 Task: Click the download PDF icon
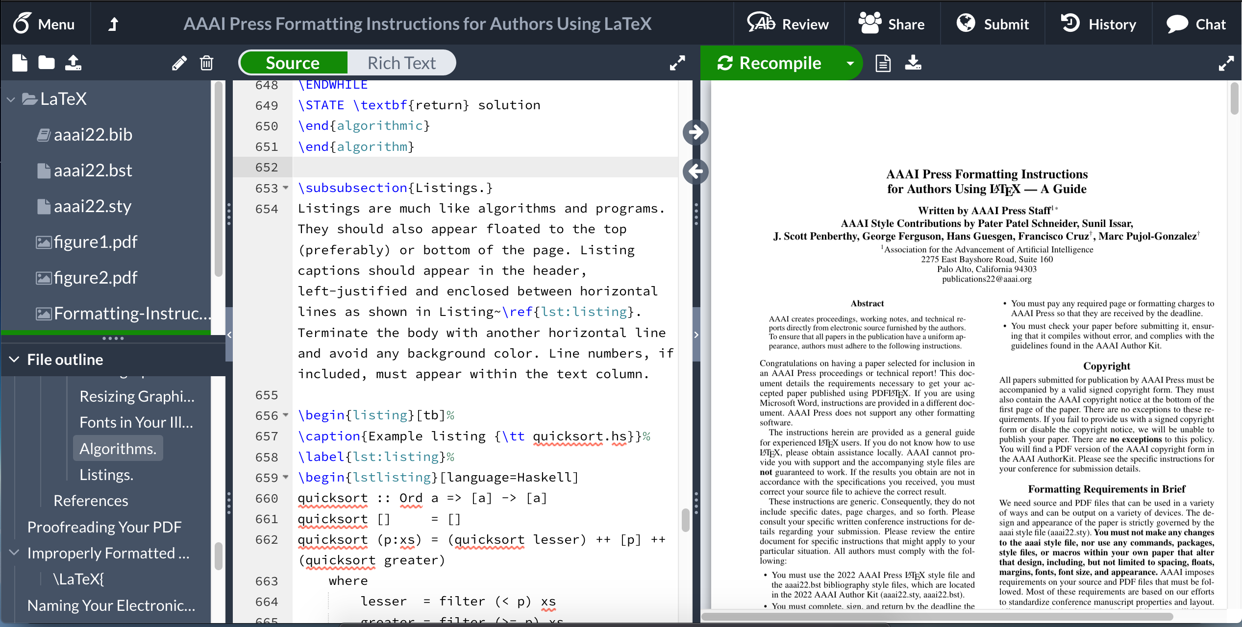[913, 63]
